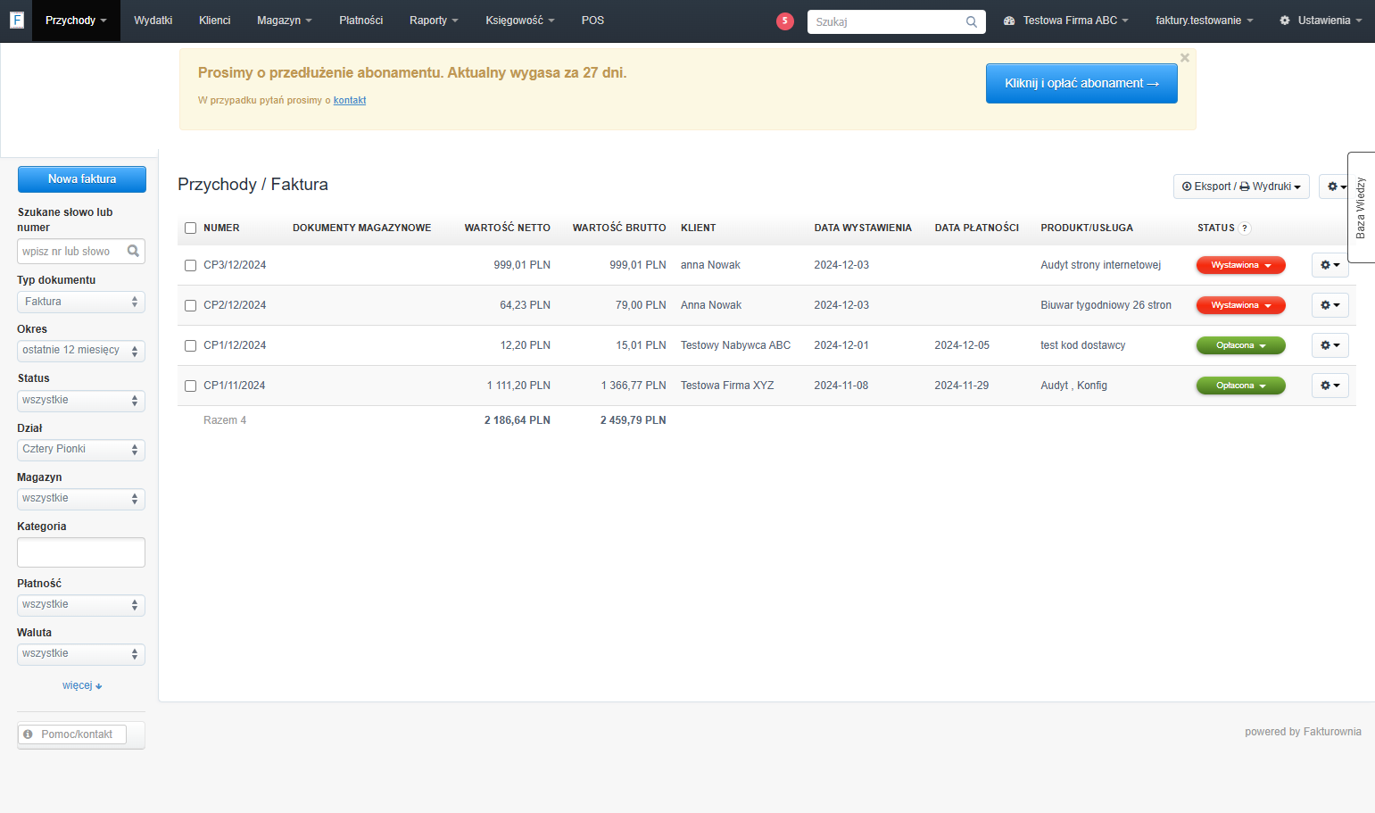Click the status help question mark icon
Image resolution: width=1375 pixels, height=813 pixels.
[x=1245, y=228]
